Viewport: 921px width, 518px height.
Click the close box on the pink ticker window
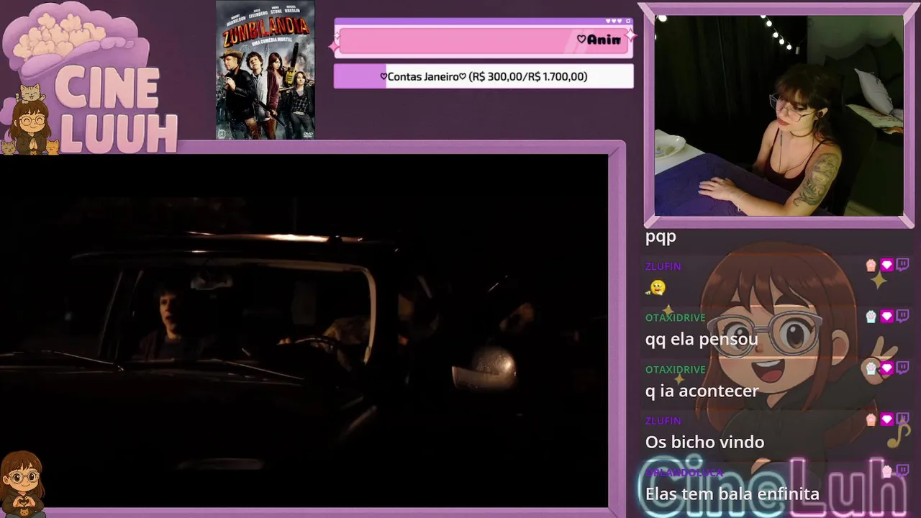628,22
